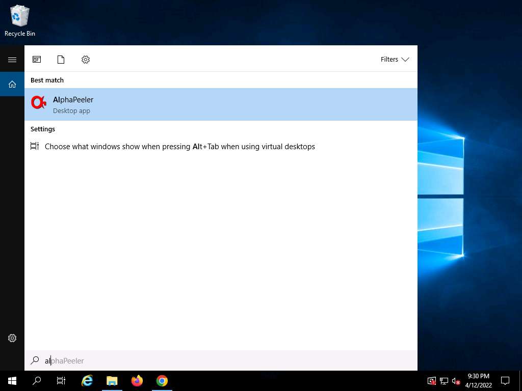Select the Apps filter icon
The height and width of the screenshot is (391, 522).
(x=37, y=60)
